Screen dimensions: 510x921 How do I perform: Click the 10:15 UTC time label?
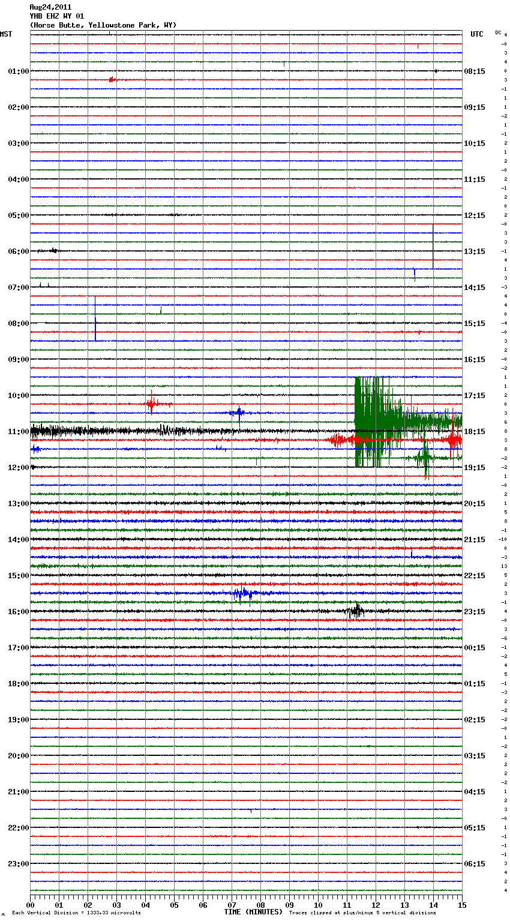point(475,143)
